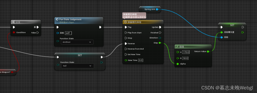Click the blue 目标 pin on the right SET node
Screen dimensions: 257x93
pos(222,37)
